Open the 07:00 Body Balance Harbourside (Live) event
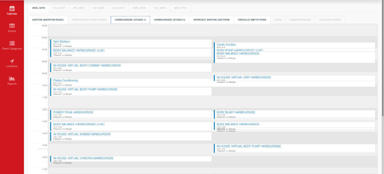The height and width of the screenshot is (174, 384). point(131,53)
